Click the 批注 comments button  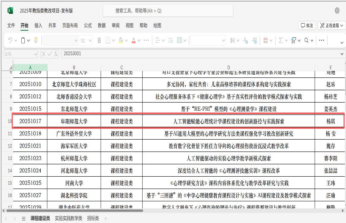pos(307,26)
